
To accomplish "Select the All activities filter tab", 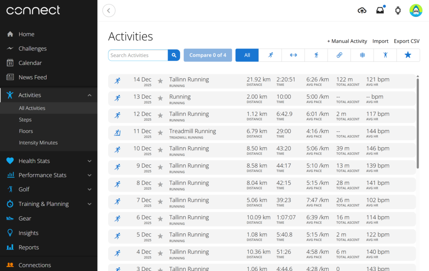I will [247, 55].
